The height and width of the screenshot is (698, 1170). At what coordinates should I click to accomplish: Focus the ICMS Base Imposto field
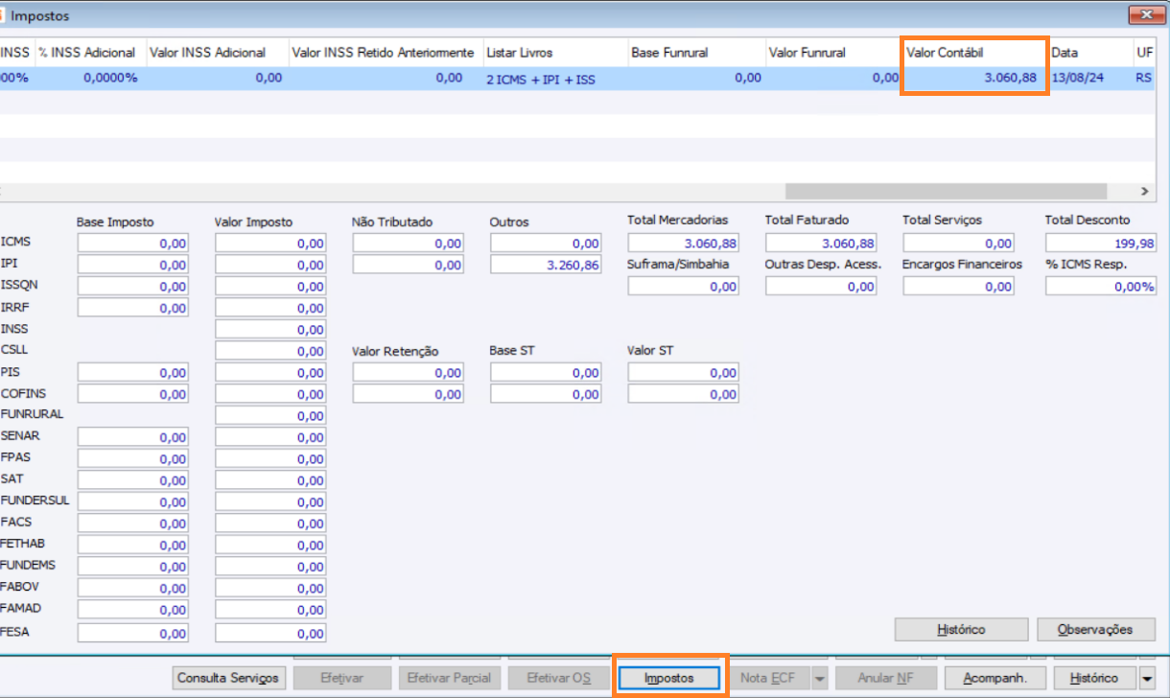click(x=132, y=244)
